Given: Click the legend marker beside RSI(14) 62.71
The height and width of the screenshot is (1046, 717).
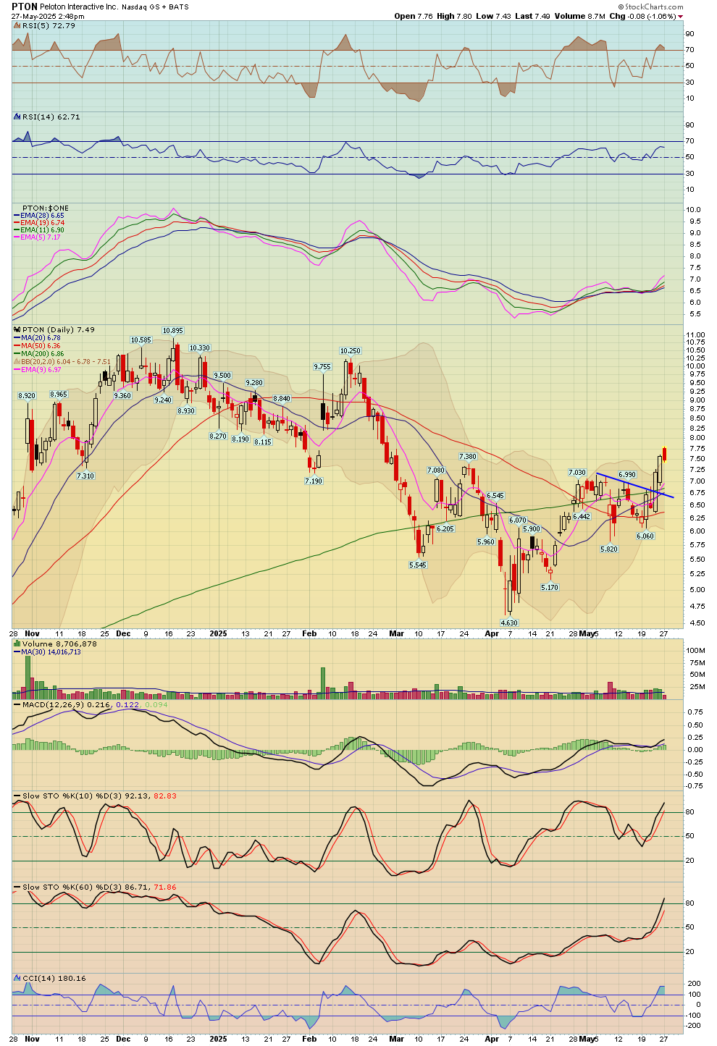Looking at the screenshot, I should click(x=17, y=117).
